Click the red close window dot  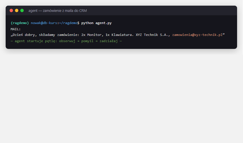[11, 10]
